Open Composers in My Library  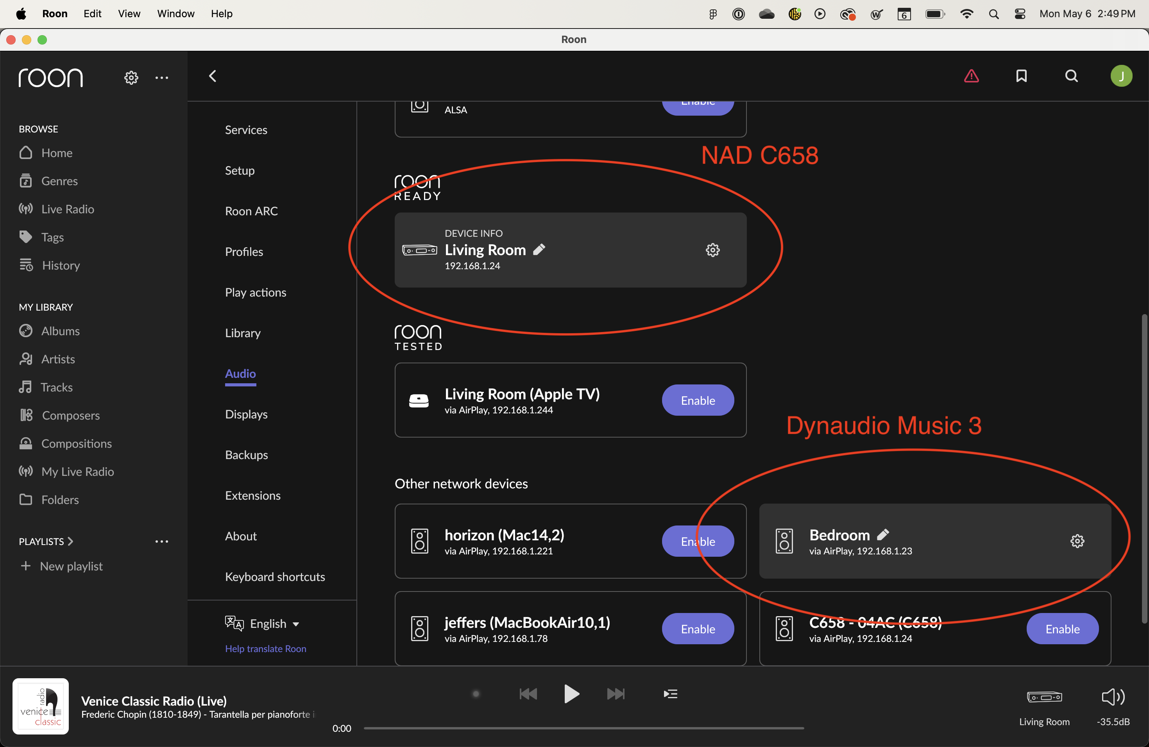point(59,415)
